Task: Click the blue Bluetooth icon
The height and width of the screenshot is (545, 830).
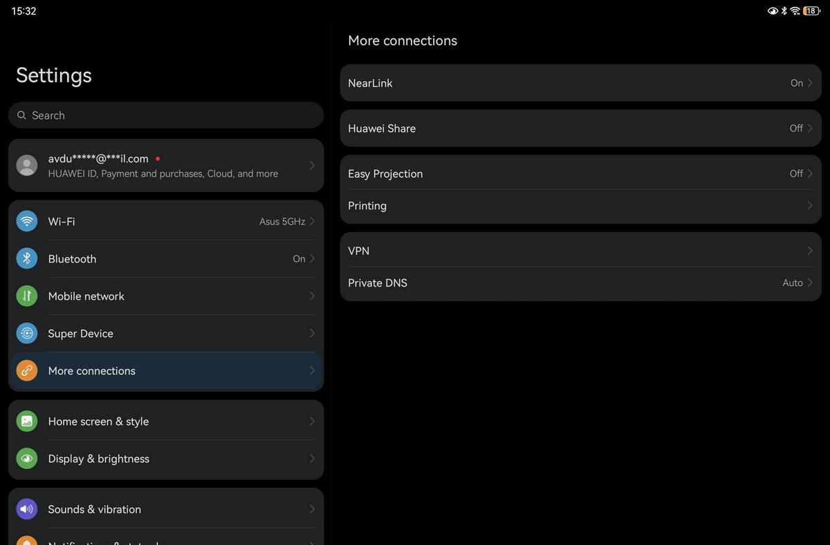Action: 27,259
